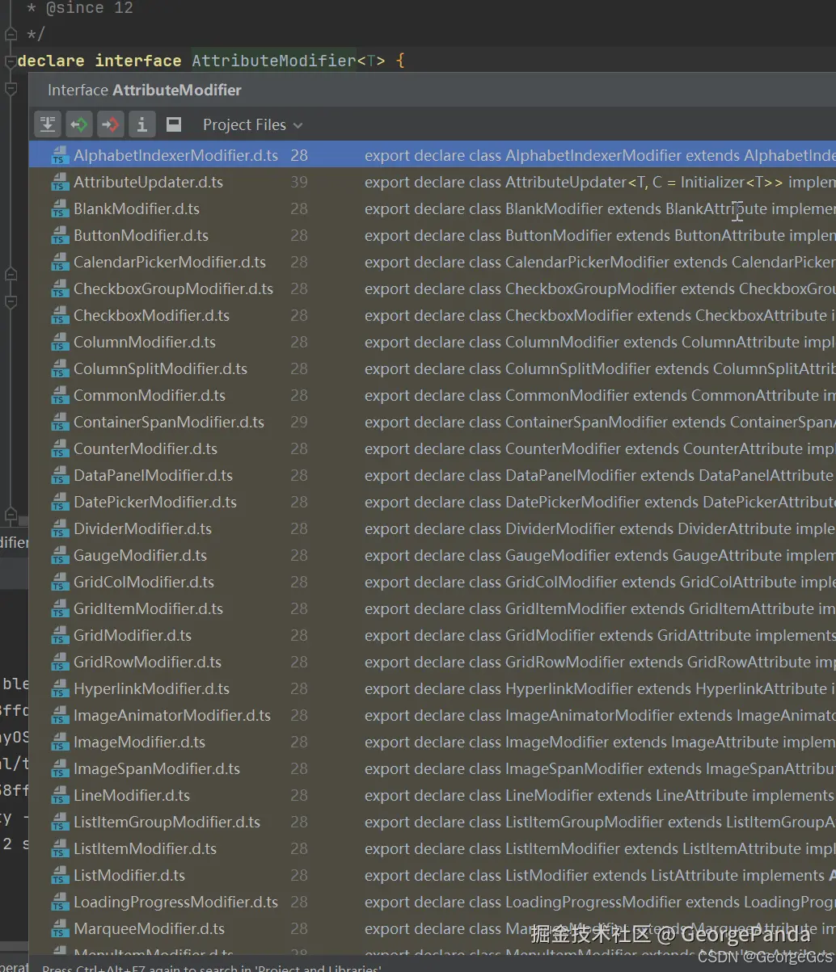Click the TS file icon of ColumnSplitModifier.d.ts
The height and width of the screenshot is (972, 836).
60,369
